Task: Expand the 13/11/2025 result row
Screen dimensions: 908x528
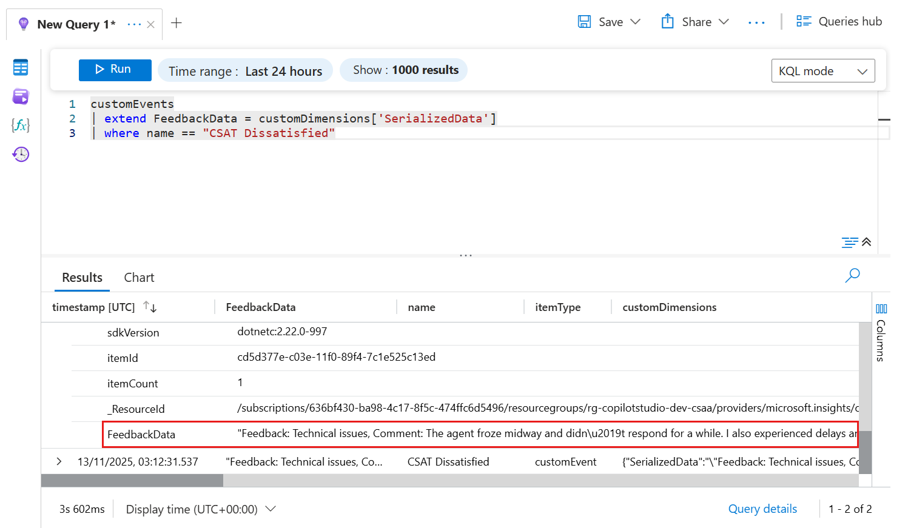Action: tap(58, 461)
